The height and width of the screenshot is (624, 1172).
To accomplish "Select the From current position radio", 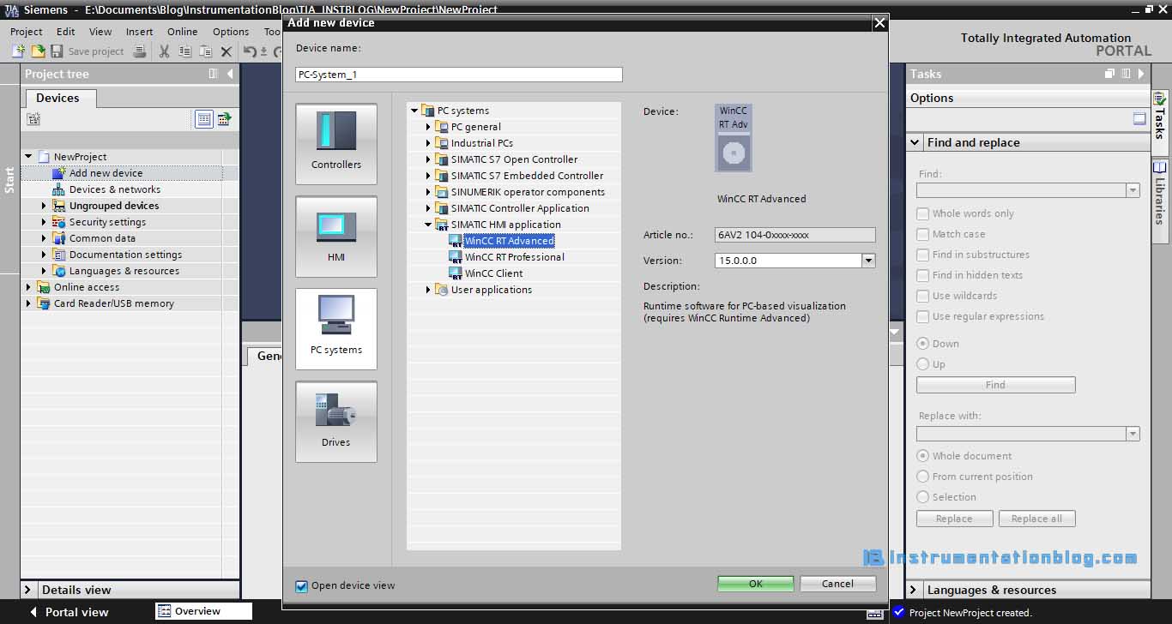I will (923, 477).
